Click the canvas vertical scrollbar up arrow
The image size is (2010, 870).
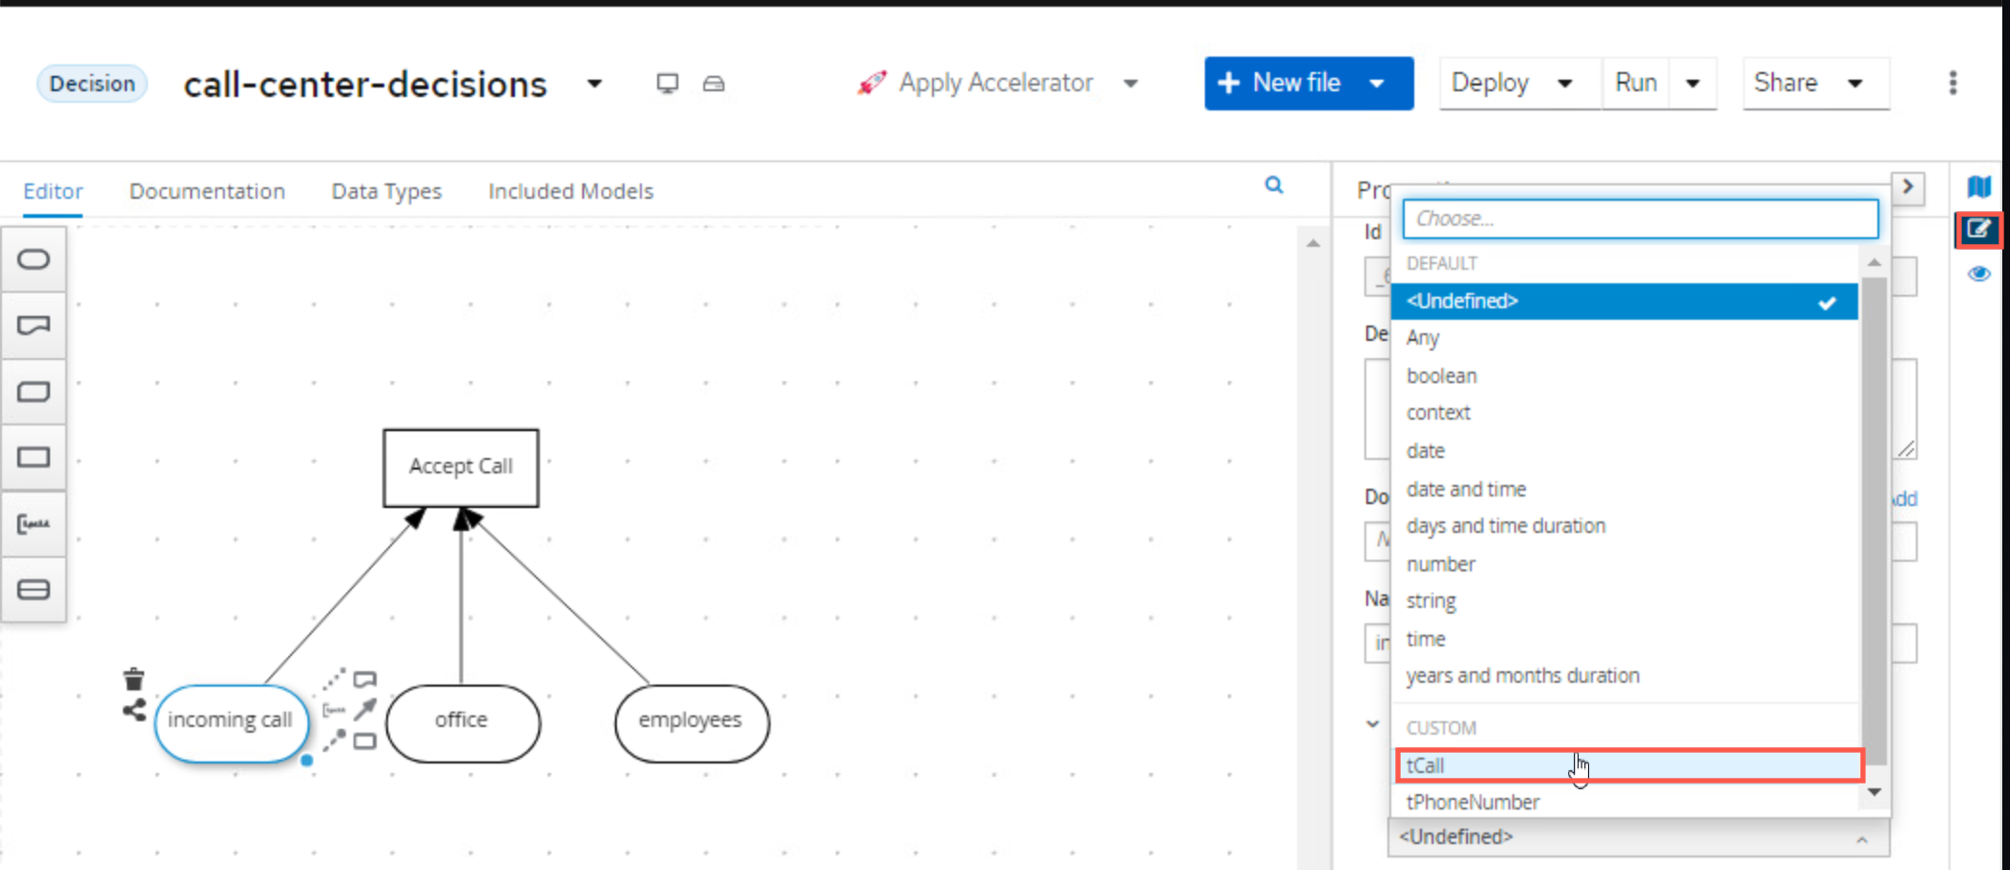[1312, 243]
